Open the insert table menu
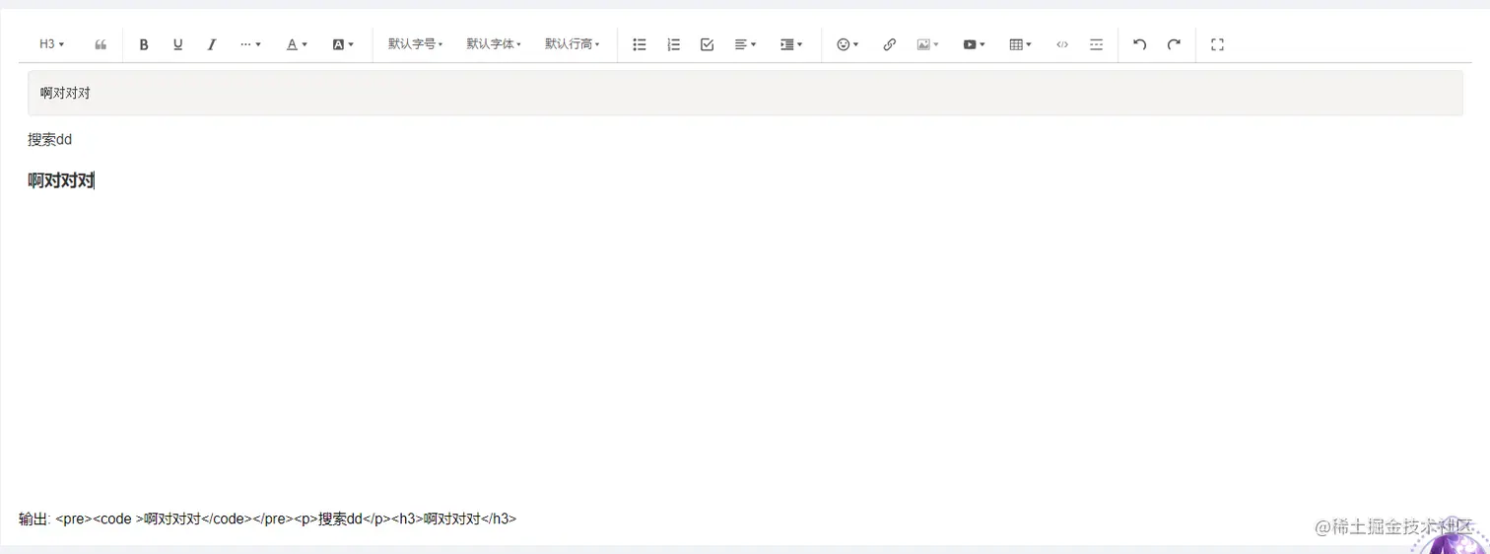Screen dimensions: 1490x554 click(1020, 44)
